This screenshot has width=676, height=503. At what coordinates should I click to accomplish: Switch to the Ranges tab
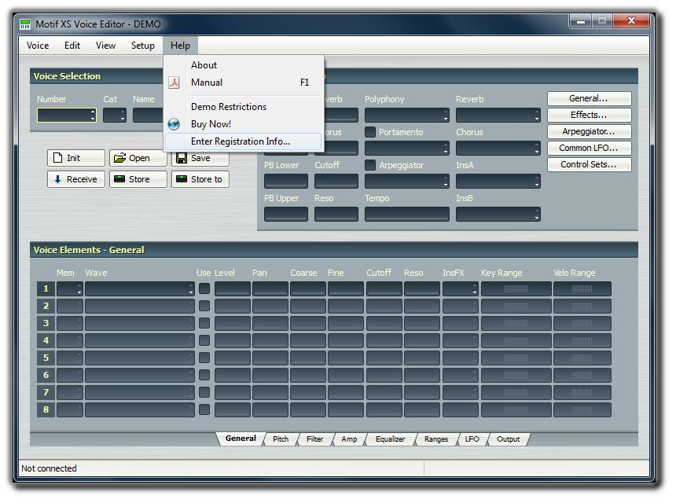436,439
